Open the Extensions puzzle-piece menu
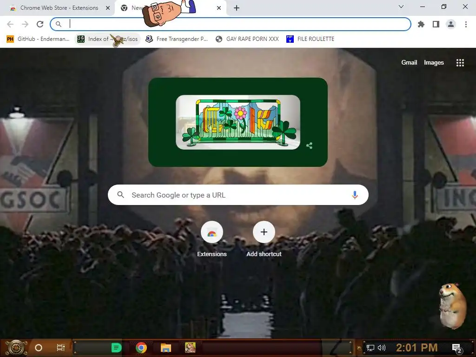476x357 pixels. [x=421, y=24]
